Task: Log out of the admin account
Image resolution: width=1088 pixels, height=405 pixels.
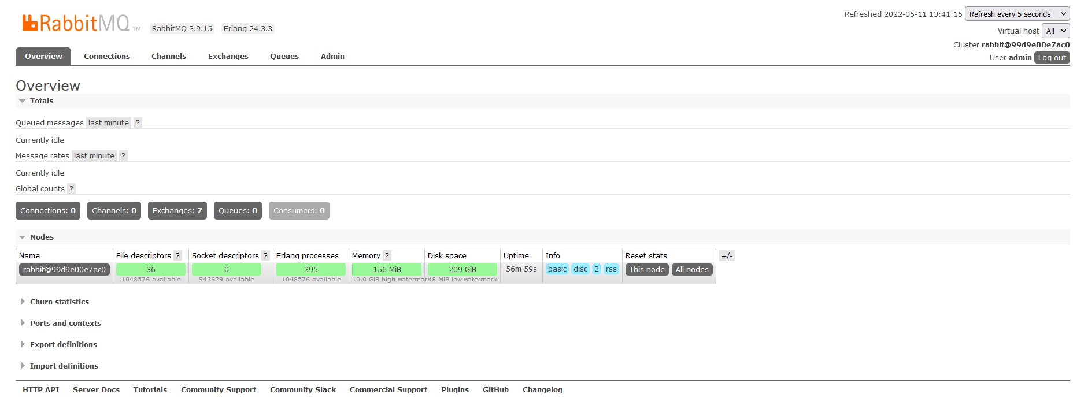Action: (1052, 58)
